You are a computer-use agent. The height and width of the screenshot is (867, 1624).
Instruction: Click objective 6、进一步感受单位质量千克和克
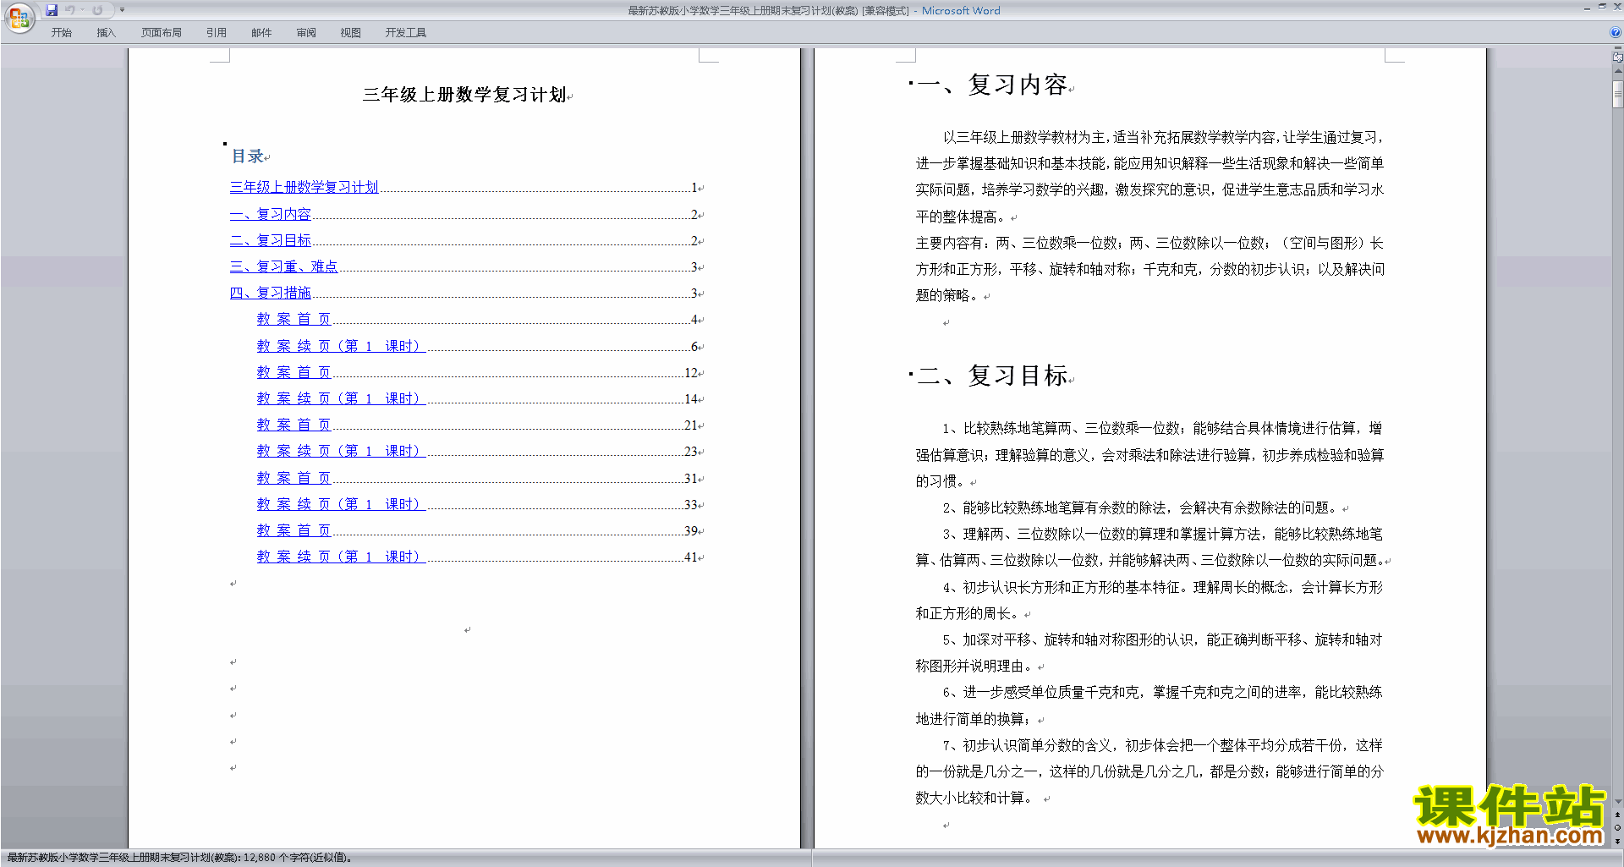1149,705
